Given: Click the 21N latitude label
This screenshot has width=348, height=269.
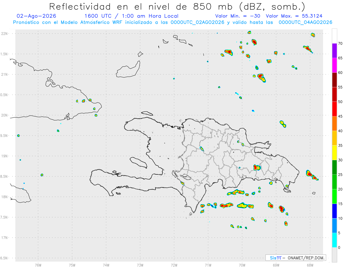Looking at the screenshot, I should point(5,74).
